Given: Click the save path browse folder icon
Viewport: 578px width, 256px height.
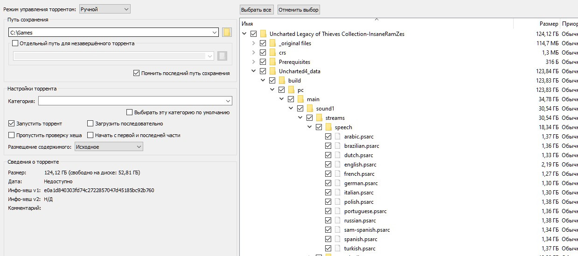Looking at the screenshot, I should 227,33.
